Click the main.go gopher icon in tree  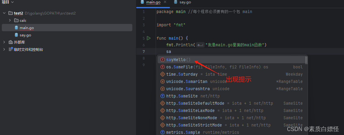point(16,28)
